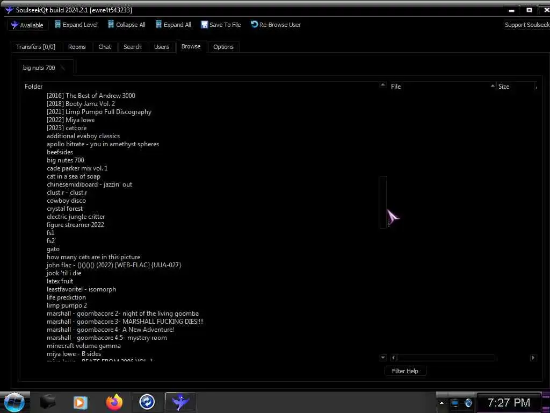Click Re-Browse User button
550x413 pixels.
276,25
